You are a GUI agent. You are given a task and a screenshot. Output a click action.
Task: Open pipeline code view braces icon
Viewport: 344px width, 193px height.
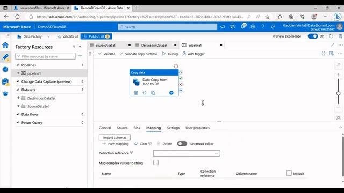324,54
